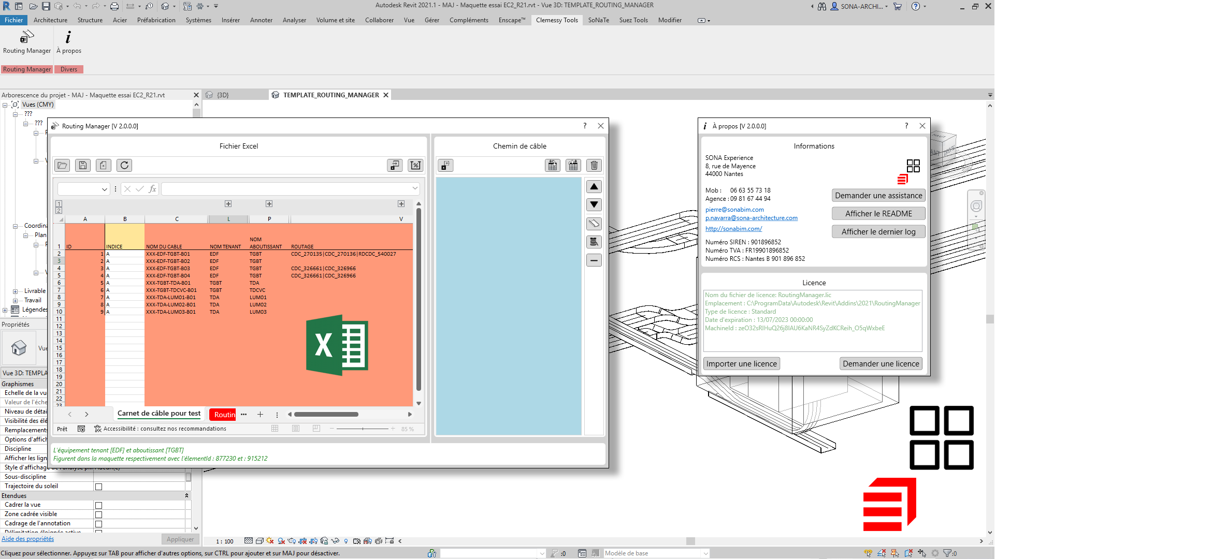Click the cable spool icon in Chemin de câble
Screen dimensions: 1212x559
(x=594, y=242)
